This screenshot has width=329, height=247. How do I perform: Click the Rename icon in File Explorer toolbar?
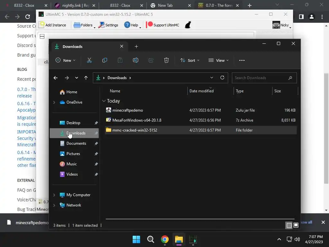coord(136,60)
